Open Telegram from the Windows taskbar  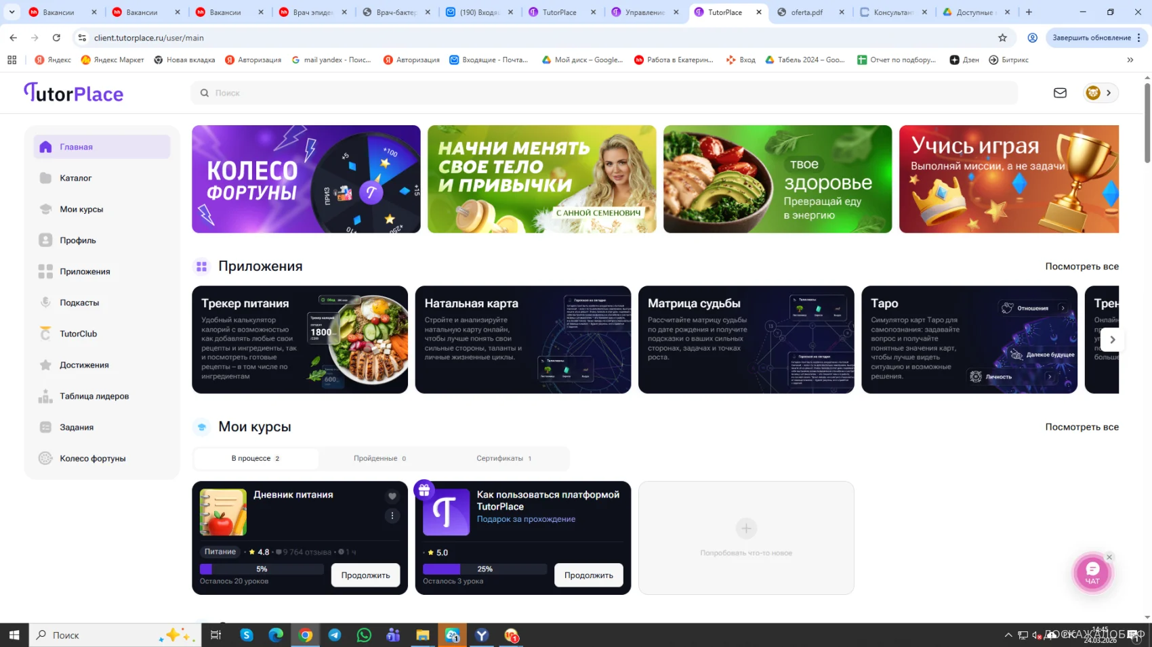pos(335,635)
